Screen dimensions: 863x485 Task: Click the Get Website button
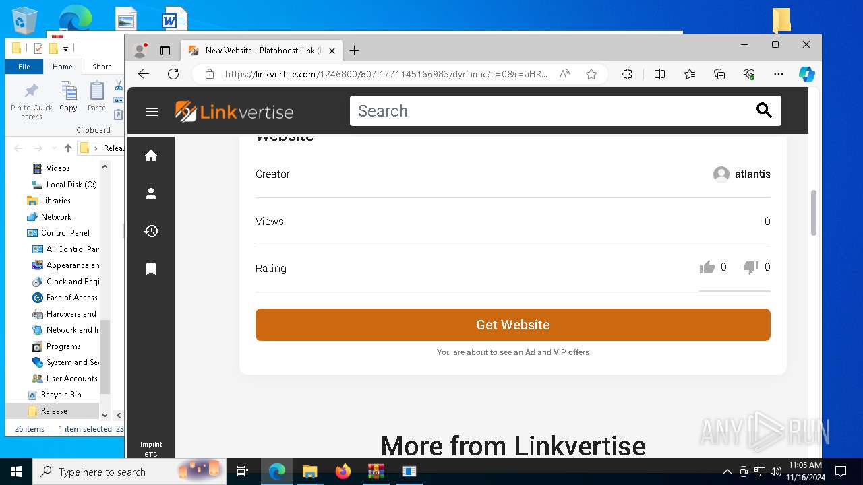pos(513,325)
